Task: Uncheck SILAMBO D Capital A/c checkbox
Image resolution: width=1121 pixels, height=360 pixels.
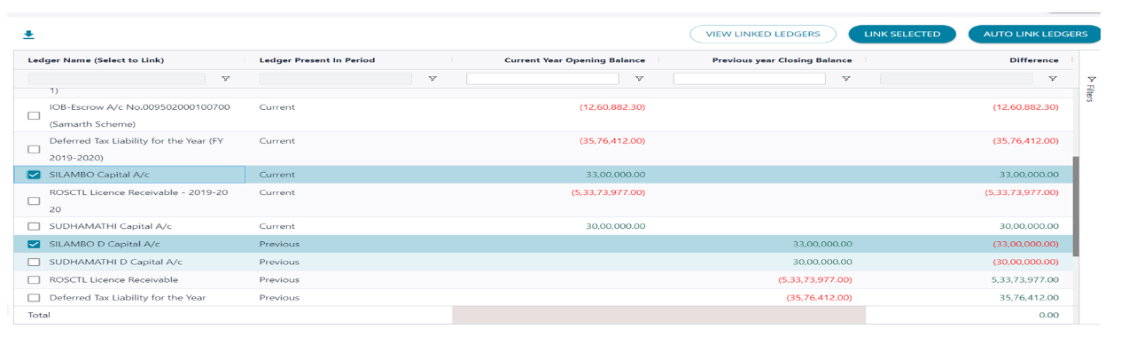Action: click(x=34, y=244)
